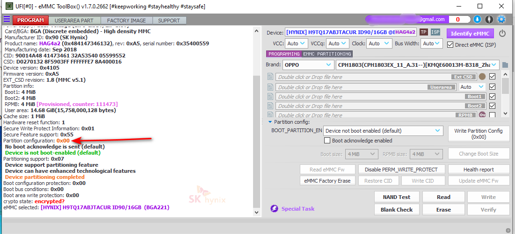The width and height of the screenshot is (515, 234).
Task: Click the binary file icon for Userarea row
Action: click(270, 87)
